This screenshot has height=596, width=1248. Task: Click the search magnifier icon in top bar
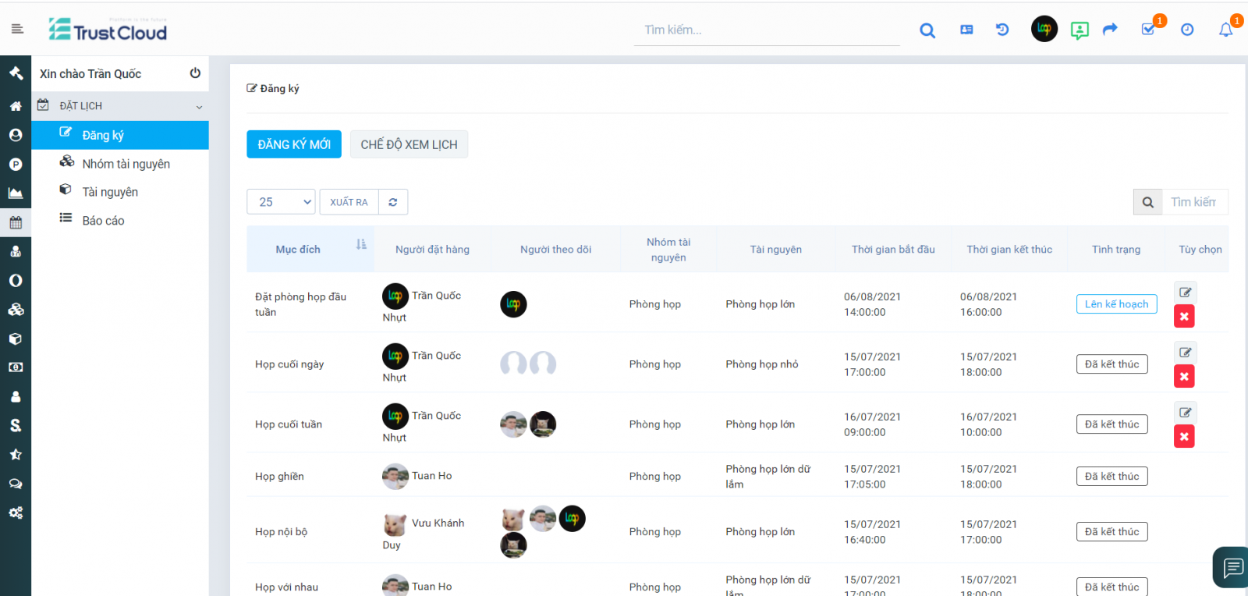(x=927, y=30)
